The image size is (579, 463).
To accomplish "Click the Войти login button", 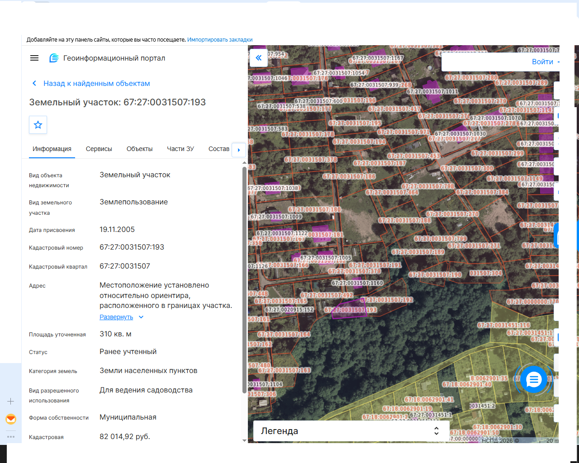I will tap(542, 62).
